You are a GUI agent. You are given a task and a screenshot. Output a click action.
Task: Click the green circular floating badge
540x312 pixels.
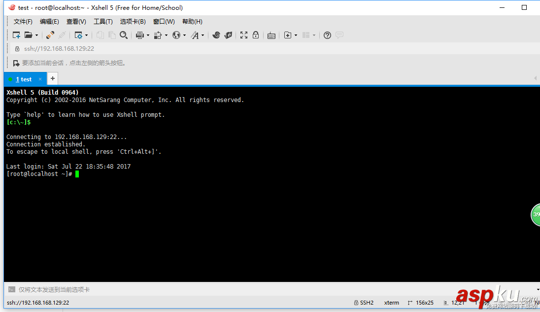[536, 214]
